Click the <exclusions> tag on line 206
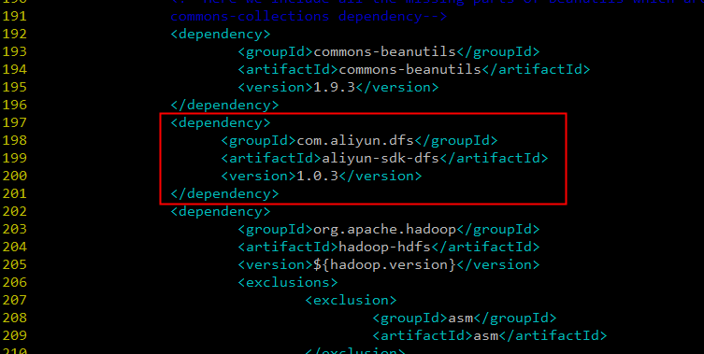The image size is (704, 354). (287, 282)
